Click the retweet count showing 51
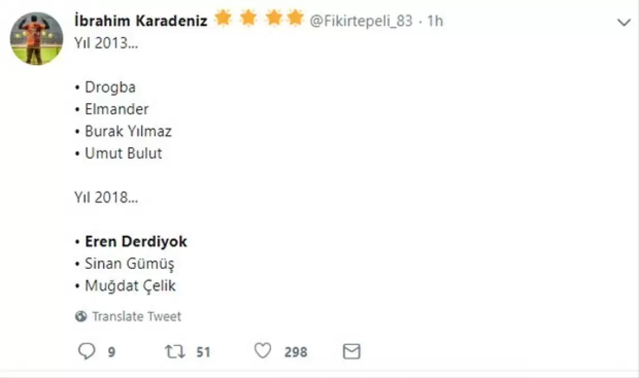Screen dimensions: 639x378 pyautogui.click(x=203, y=352)
